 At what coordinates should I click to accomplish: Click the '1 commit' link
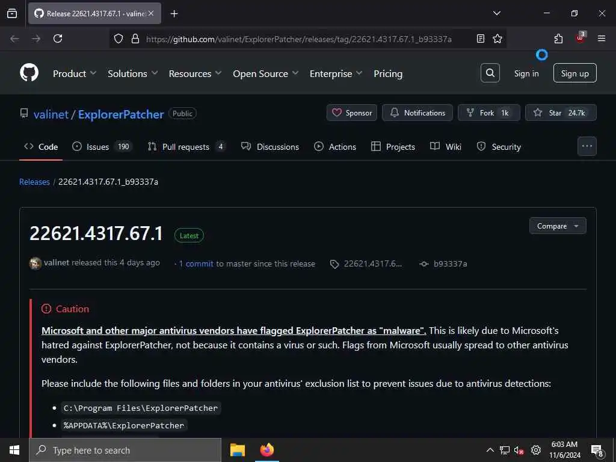pyautogui.click(x=196, y=264)
